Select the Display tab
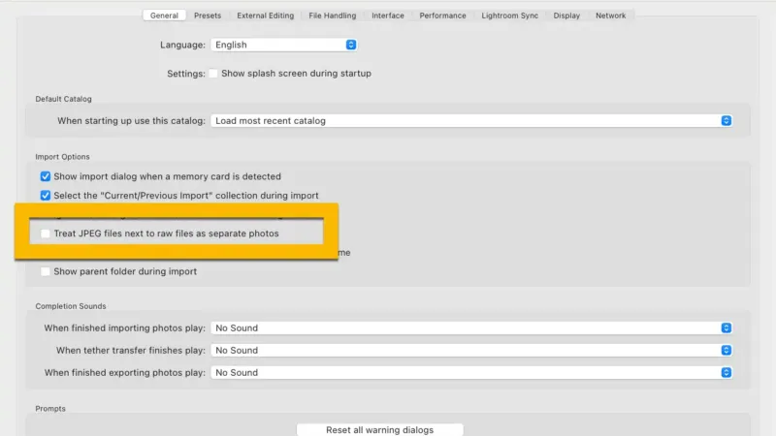This screenshot has width=776, height=436. (566, 16)
